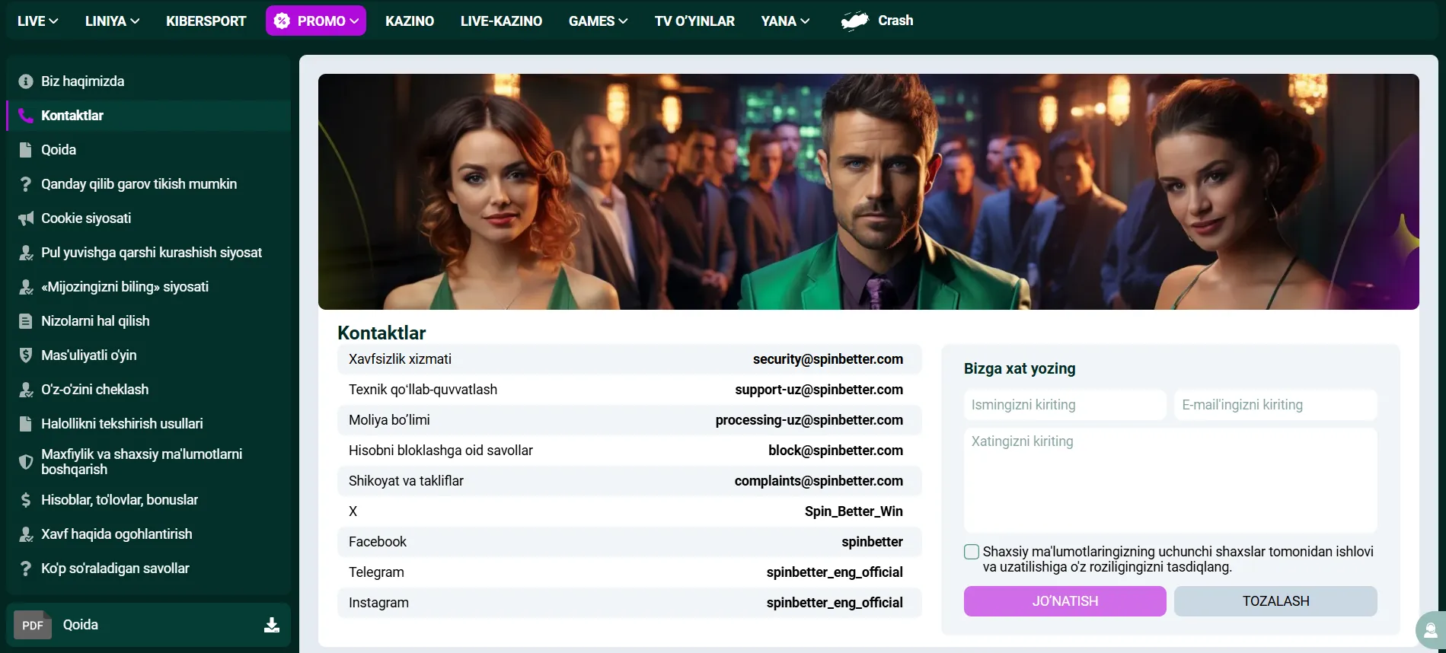
Task: Click Instagram spinbetter_eng_official handle
Action: point(835,603)
